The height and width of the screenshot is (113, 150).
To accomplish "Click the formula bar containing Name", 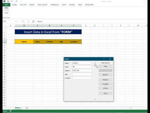I will tap(92, 21).
